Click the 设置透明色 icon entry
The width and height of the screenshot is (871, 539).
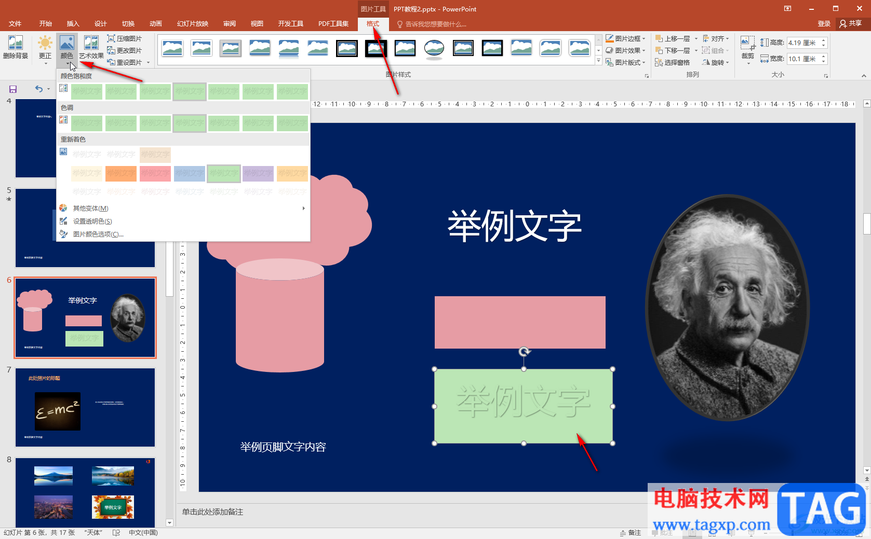click(63, 221)
